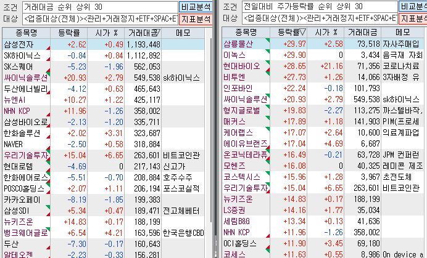Select 두산에너빌리 stock row
Screen dimensions: 427x258
tap(104, 89)
